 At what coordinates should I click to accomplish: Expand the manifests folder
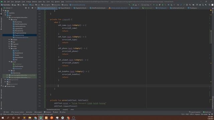[5, 13]
